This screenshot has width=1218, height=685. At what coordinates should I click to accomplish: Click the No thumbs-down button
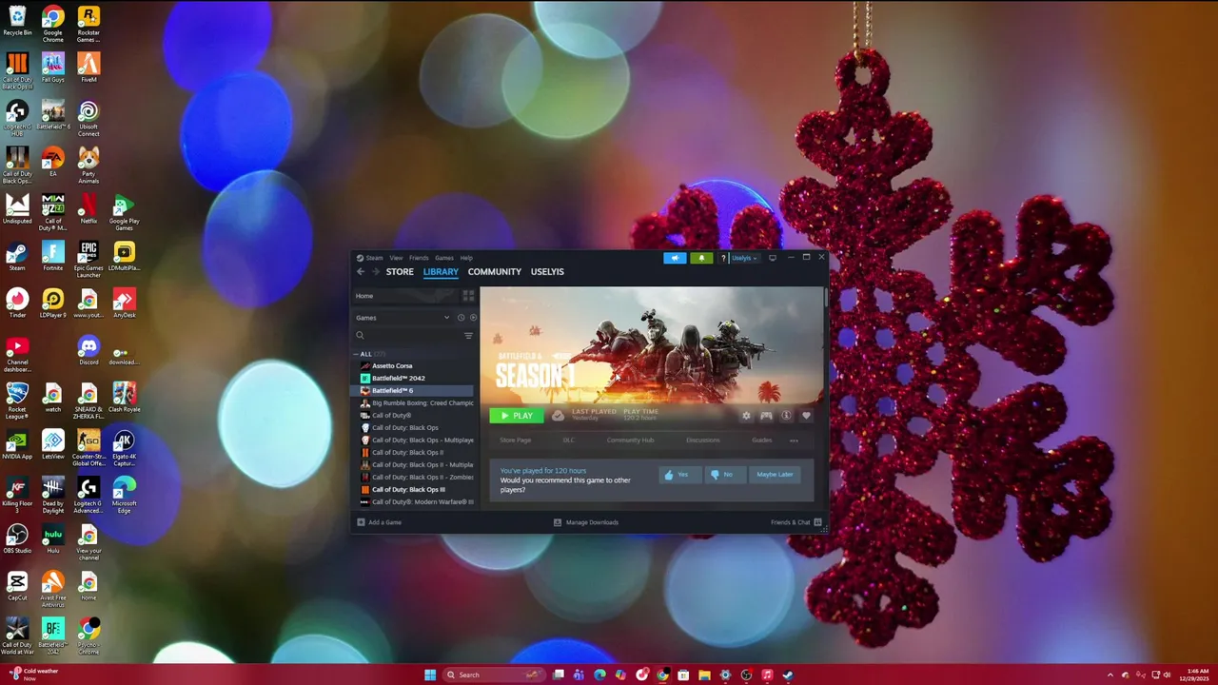click(x=725, y=474)
